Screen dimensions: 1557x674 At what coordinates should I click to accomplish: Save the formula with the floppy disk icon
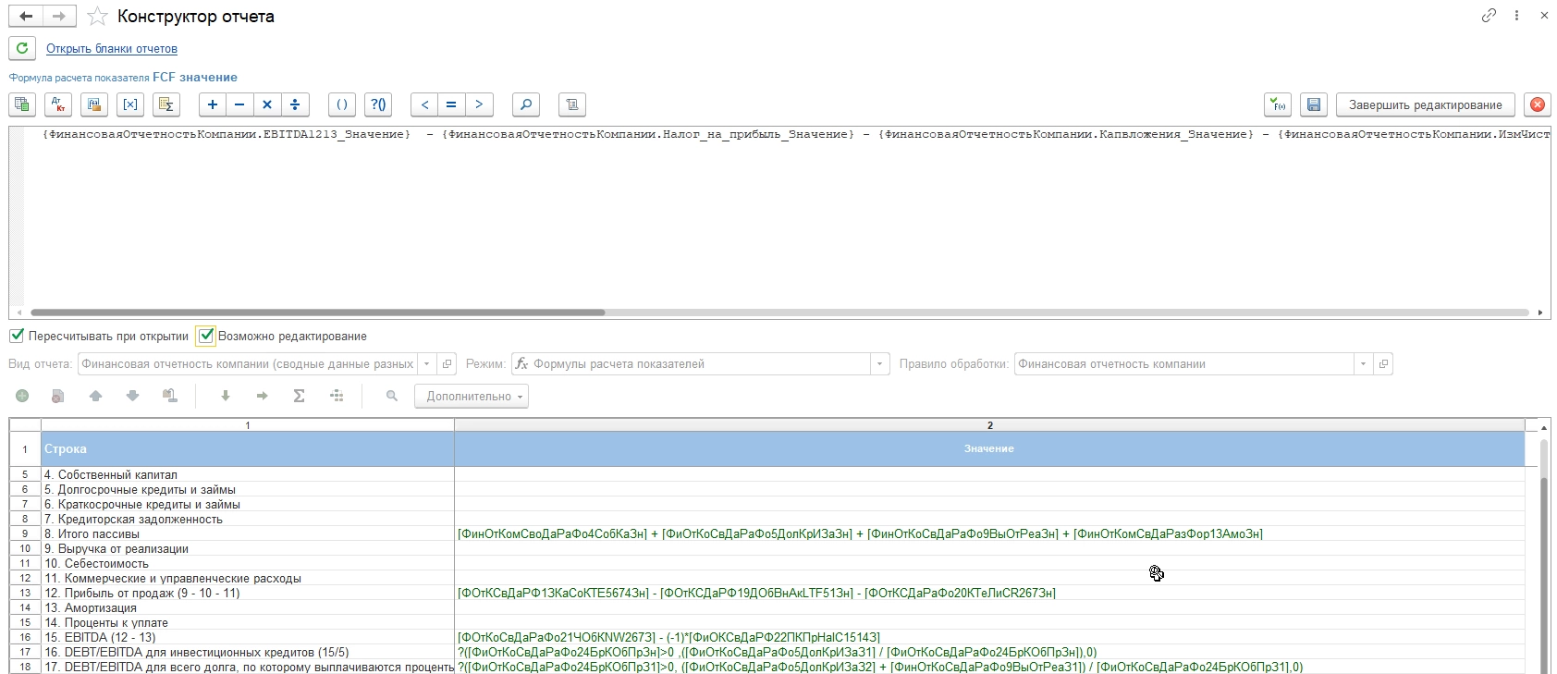click(1314, 104)
